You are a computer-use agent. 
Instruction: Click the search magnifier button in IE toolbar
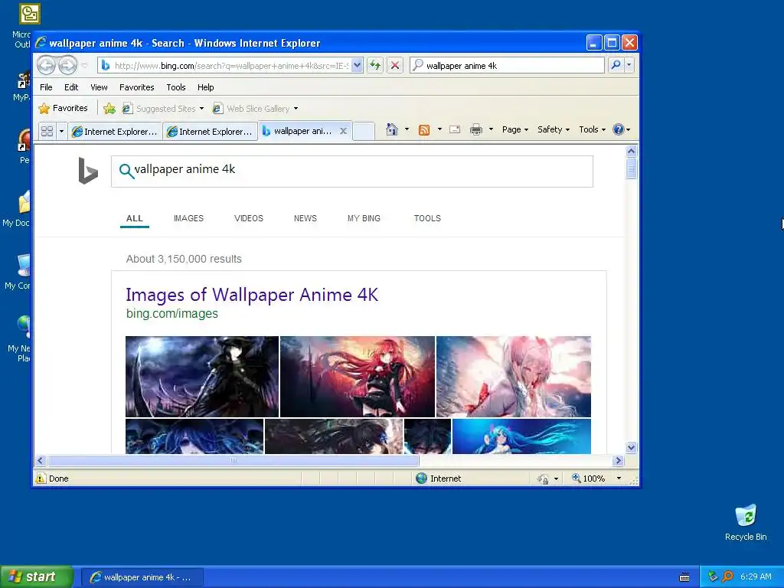pyautogui.click(x=616, y=65)
